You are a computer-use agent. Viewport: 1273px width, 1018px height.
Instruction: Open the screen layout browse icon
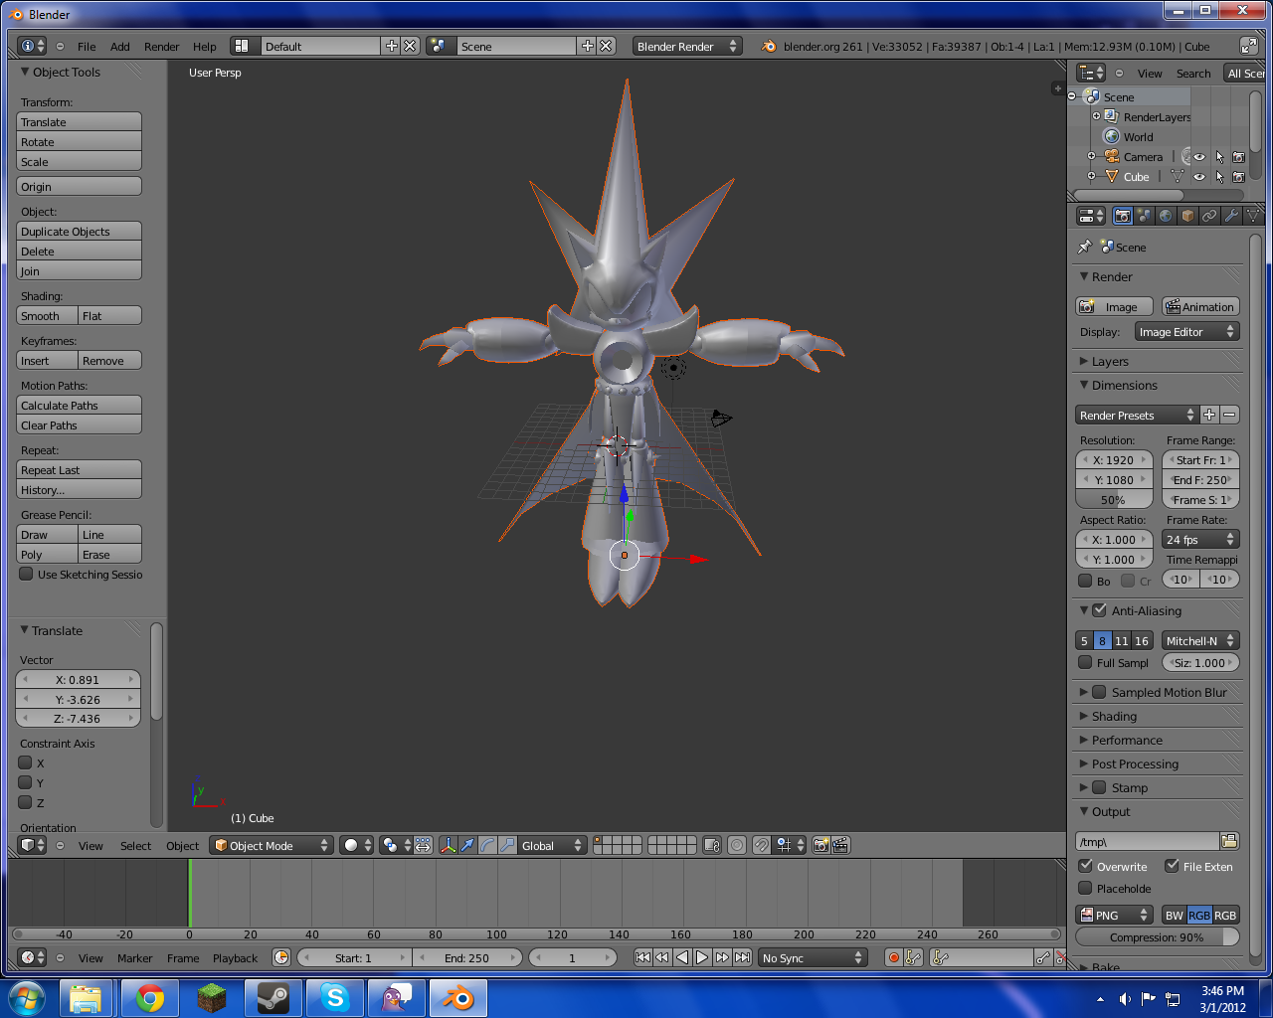point(242,46)
